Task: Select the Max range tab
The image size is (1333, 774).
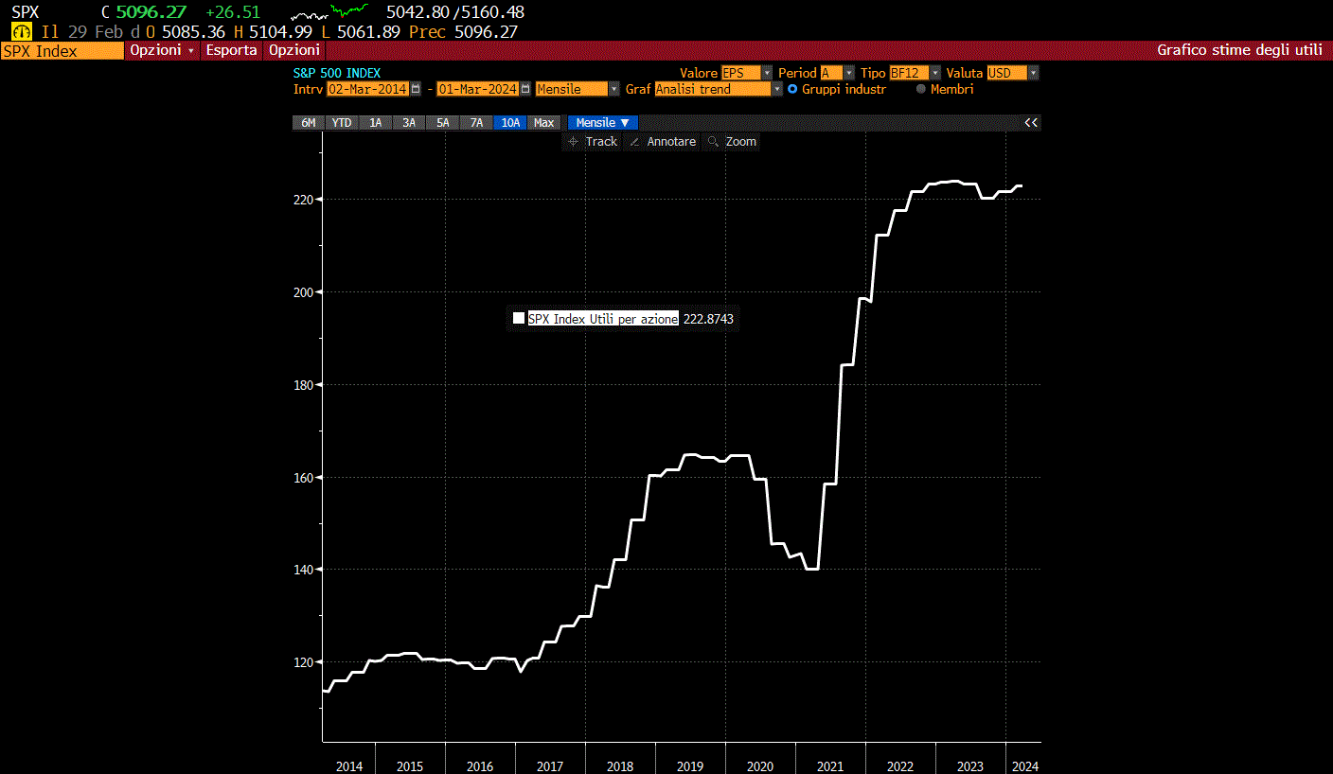Action: 543,122
